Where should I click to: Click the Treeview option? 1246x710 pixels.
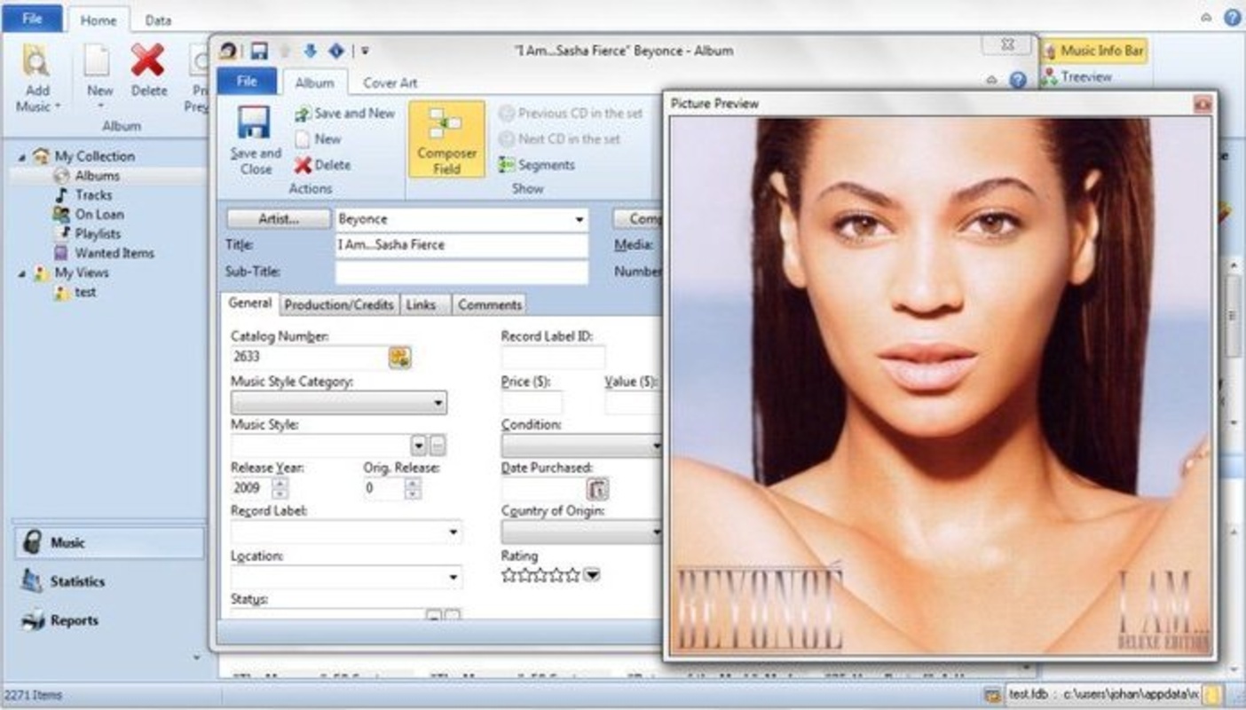1076,77
